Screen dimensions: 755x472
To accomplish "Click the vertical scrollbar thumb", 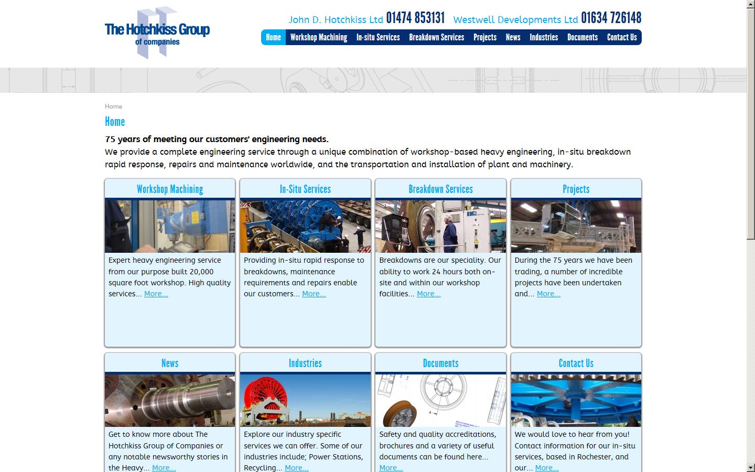I will 751,124.
